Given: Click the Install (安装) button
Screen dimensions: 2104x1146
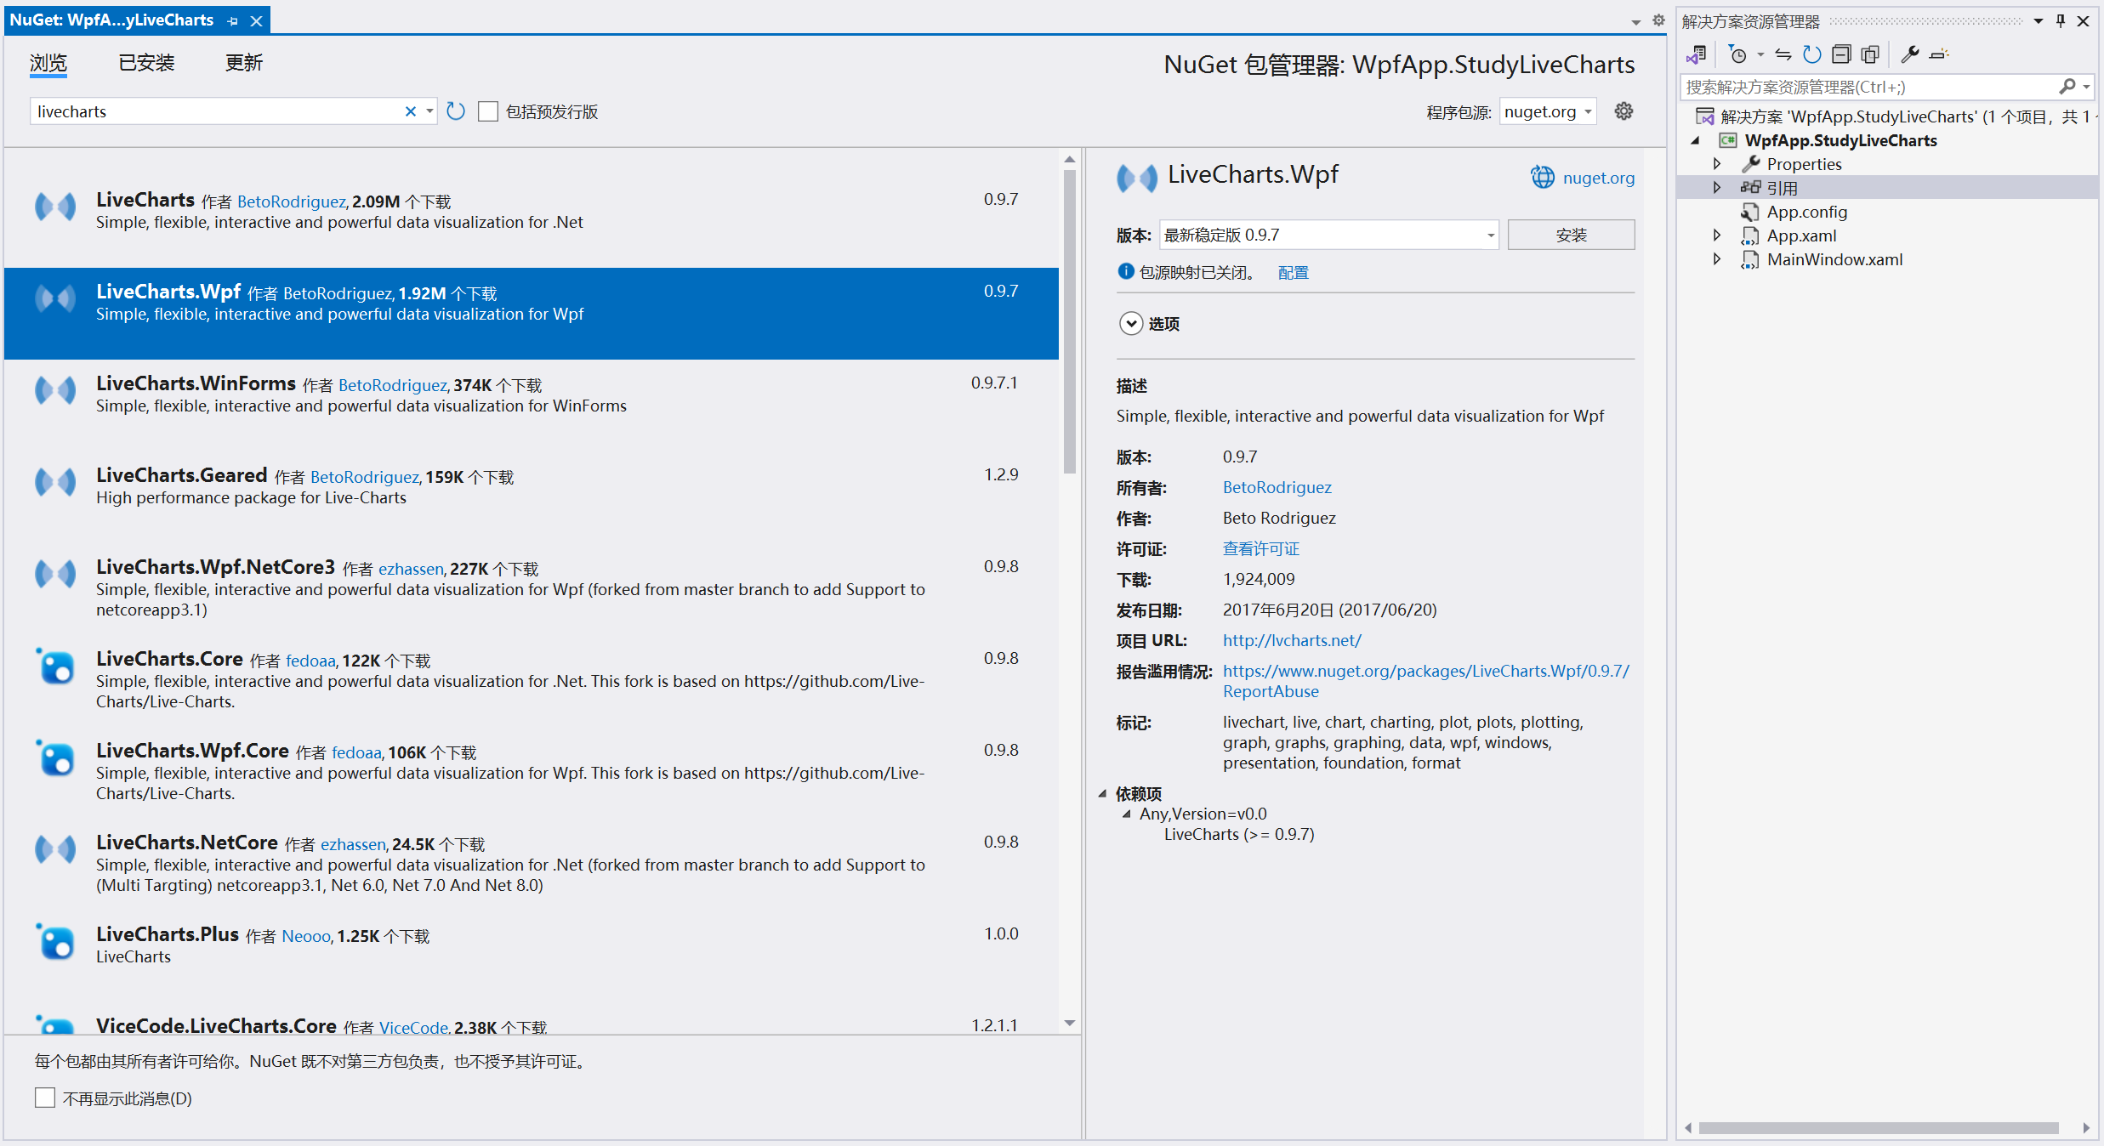Looking at the screenshot, I should click(x=1571, y=235).
